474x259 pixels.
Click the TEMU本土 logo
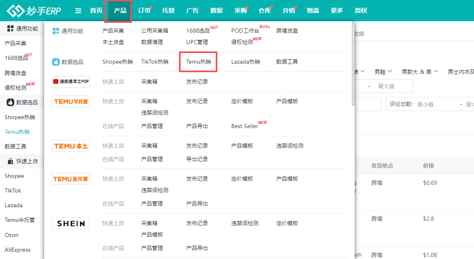click(71, 146)
